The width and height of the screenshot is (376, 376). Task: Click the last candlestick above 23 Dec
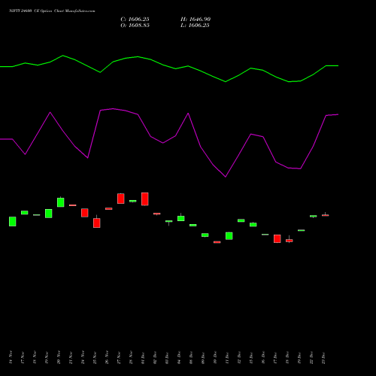tap(326, 215)
